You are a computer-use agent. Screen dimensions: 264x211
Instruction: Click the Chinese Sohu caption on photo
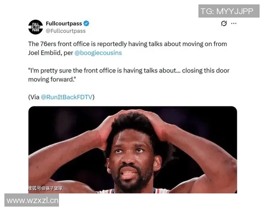(45, 188)
